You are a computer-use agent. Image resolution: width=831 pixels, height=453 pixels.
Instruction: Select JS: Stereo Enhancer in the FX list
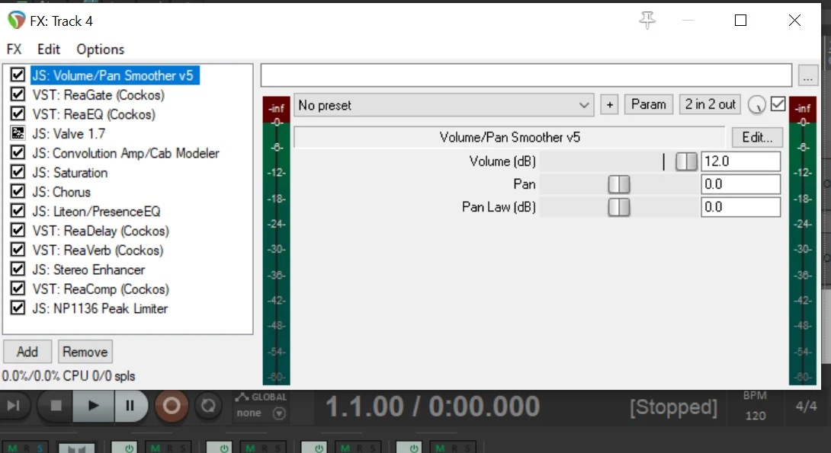(88, 270)
